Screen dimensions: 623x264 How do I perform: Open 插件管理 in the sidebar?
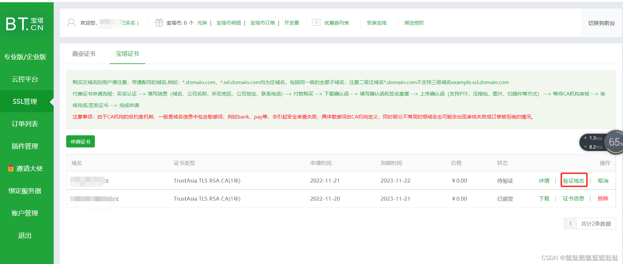click(x=25, y=146)
